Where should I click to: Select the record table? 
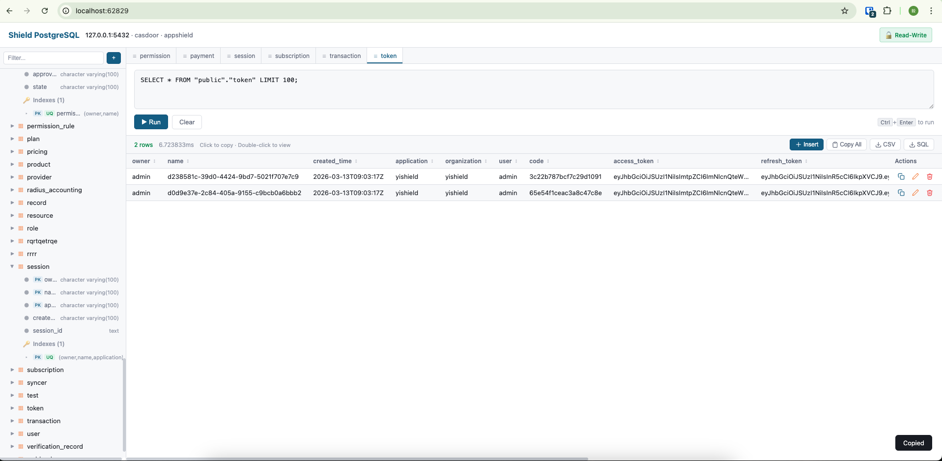[37, 203]
